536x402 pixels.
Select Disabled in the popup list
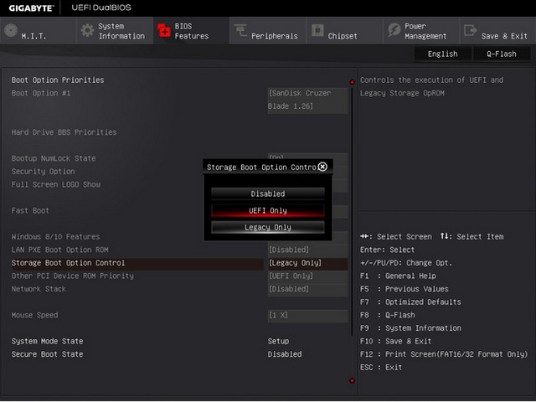pos(267,193)
